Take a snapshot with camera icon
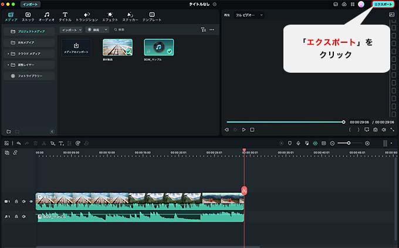 (x=376, y=130)
